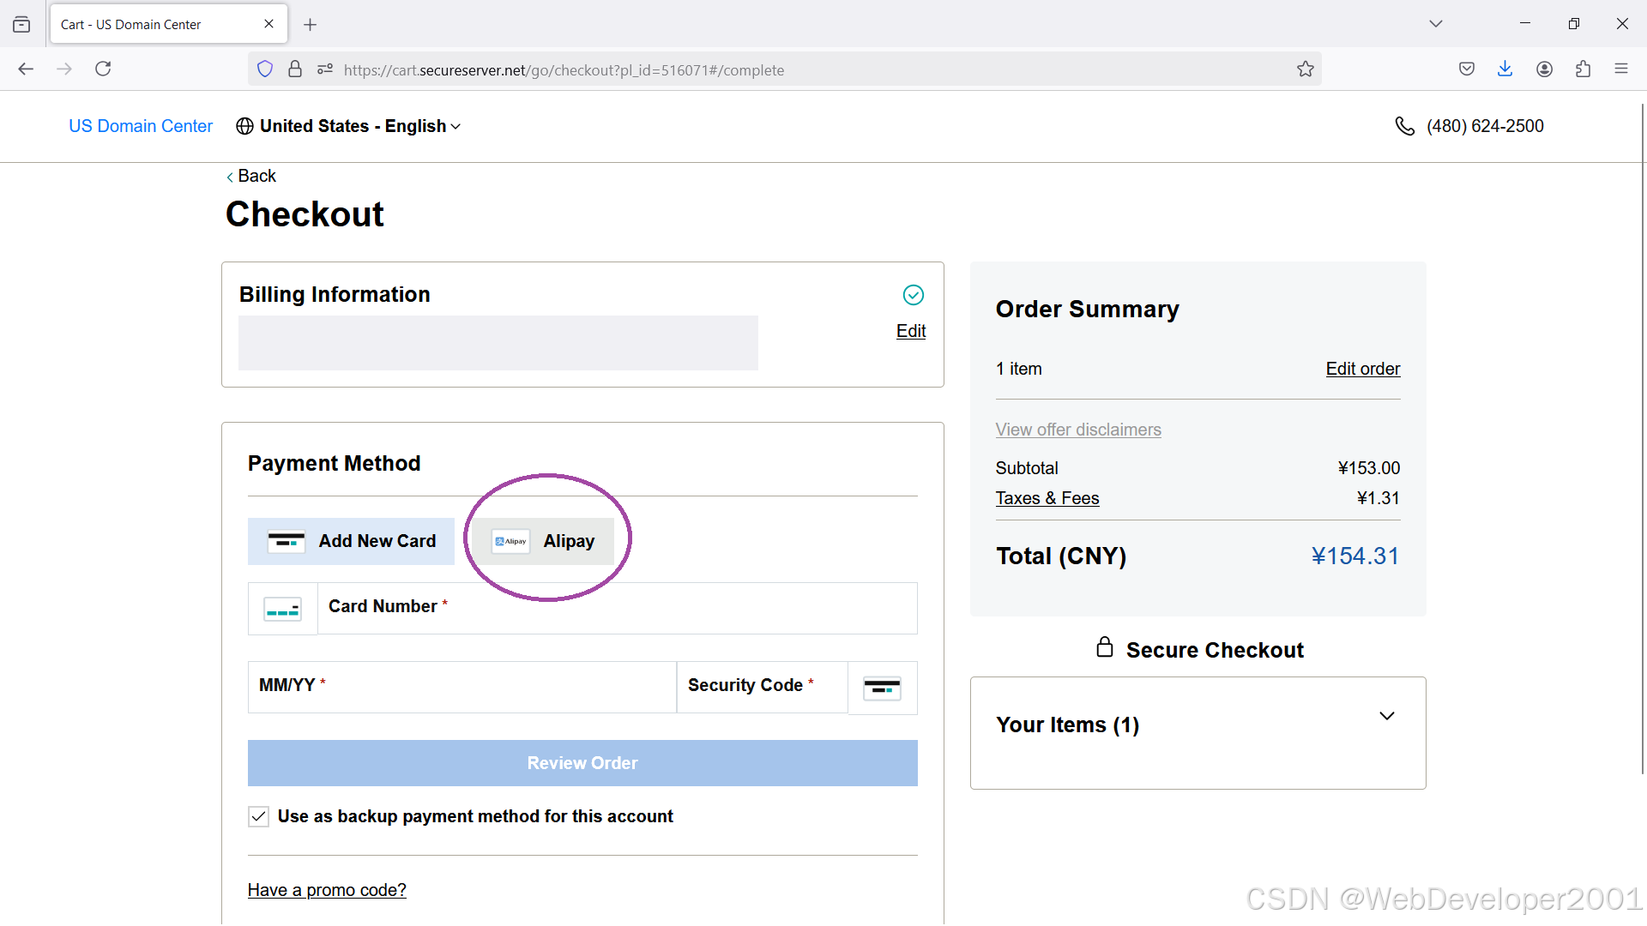Image resolution: width=1647 pixels, height=926 pixels.
Task: Expand the Your Items (1) section
Action: [1386, 716]
